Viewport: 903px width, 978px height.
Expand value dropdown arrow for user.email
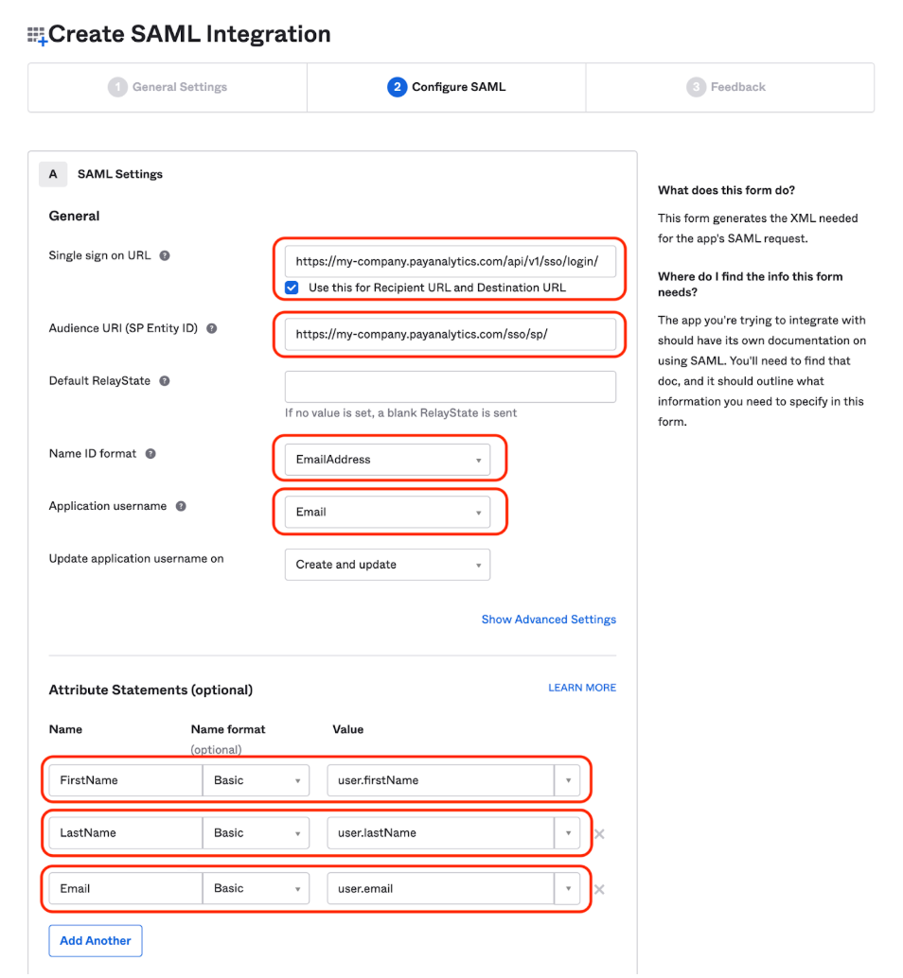click(567, 889)
